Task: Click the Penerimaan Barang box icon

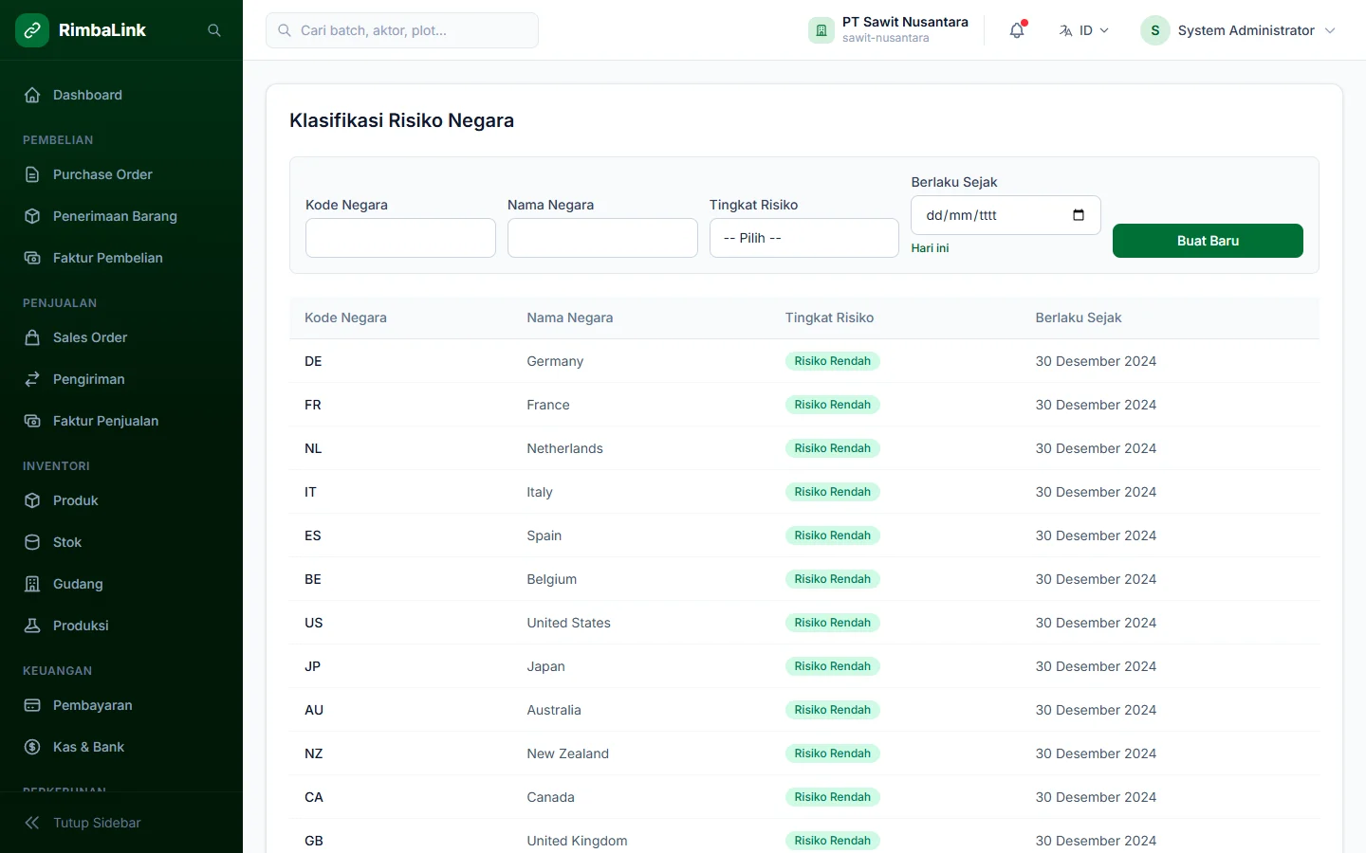Action: point(32,216)
